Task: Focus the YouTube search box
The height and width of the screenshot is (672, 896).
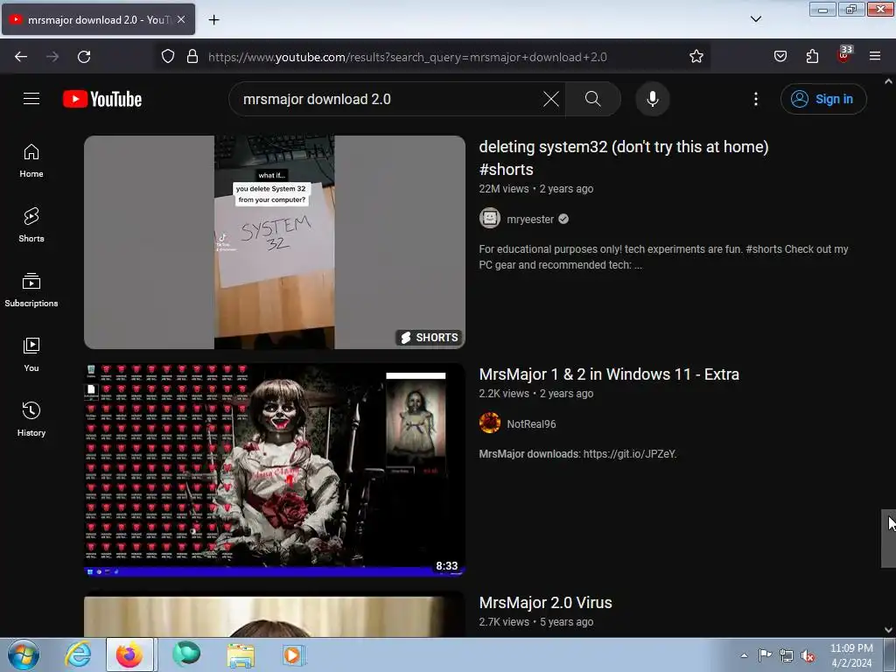Action: pyautogui.click(x=388, y=99)
